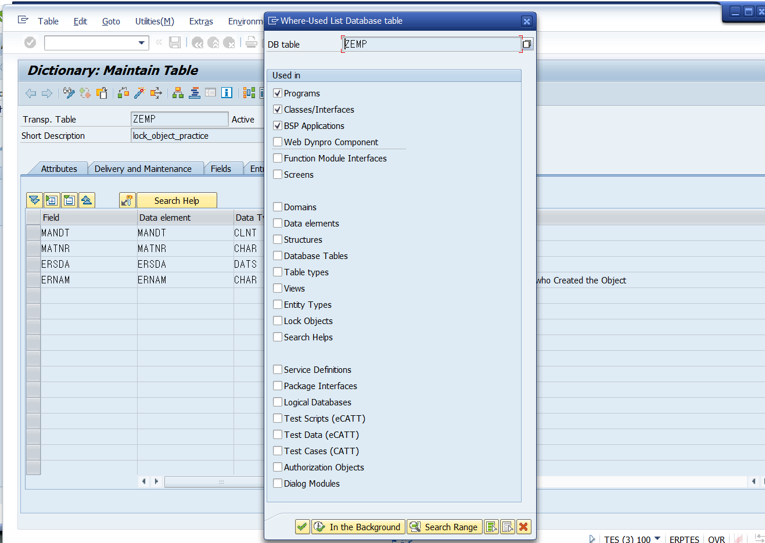The image size is (765, 543).
Task: Switch to the Fields tab
Action: pyautogui.click(x=221, y=168)
